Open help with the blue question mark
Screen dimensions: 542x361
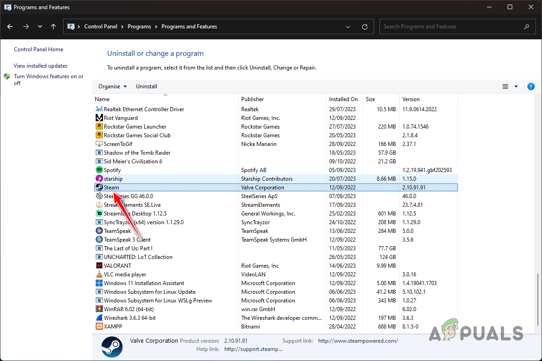click(x=531, y=86)
